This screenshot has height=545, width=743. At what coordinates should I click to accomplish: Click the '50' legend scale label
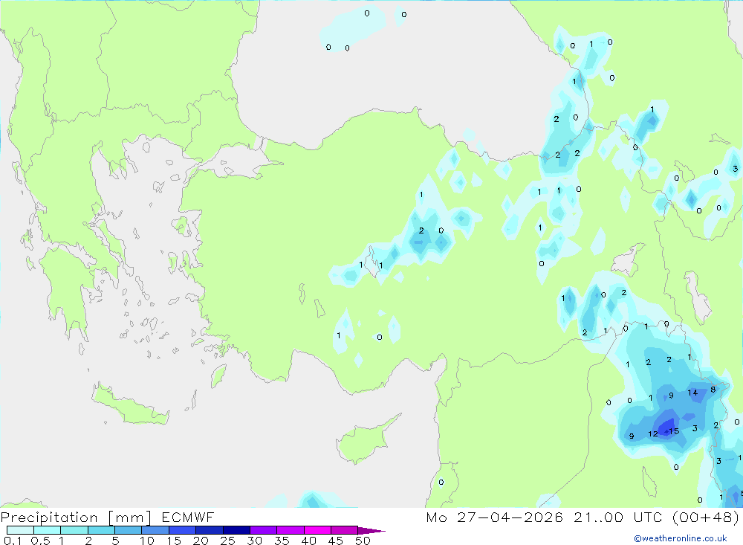[x=363, y=541]
